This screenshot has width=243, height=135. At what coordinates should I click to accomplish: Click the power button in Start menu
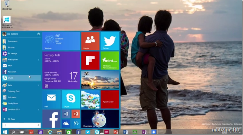coord(38,34)
